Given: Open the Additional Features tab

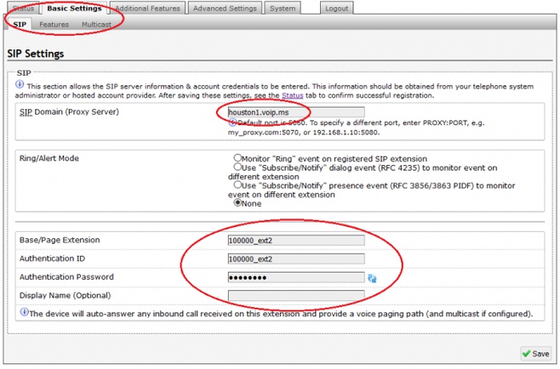Looking at the screenshot, I should (147, 9).
